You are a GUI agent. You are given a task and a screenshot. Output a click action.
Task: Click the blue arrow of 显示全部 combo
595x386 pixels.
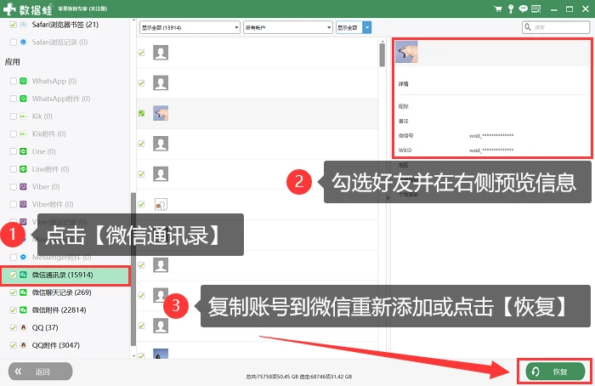click(366, 27)
